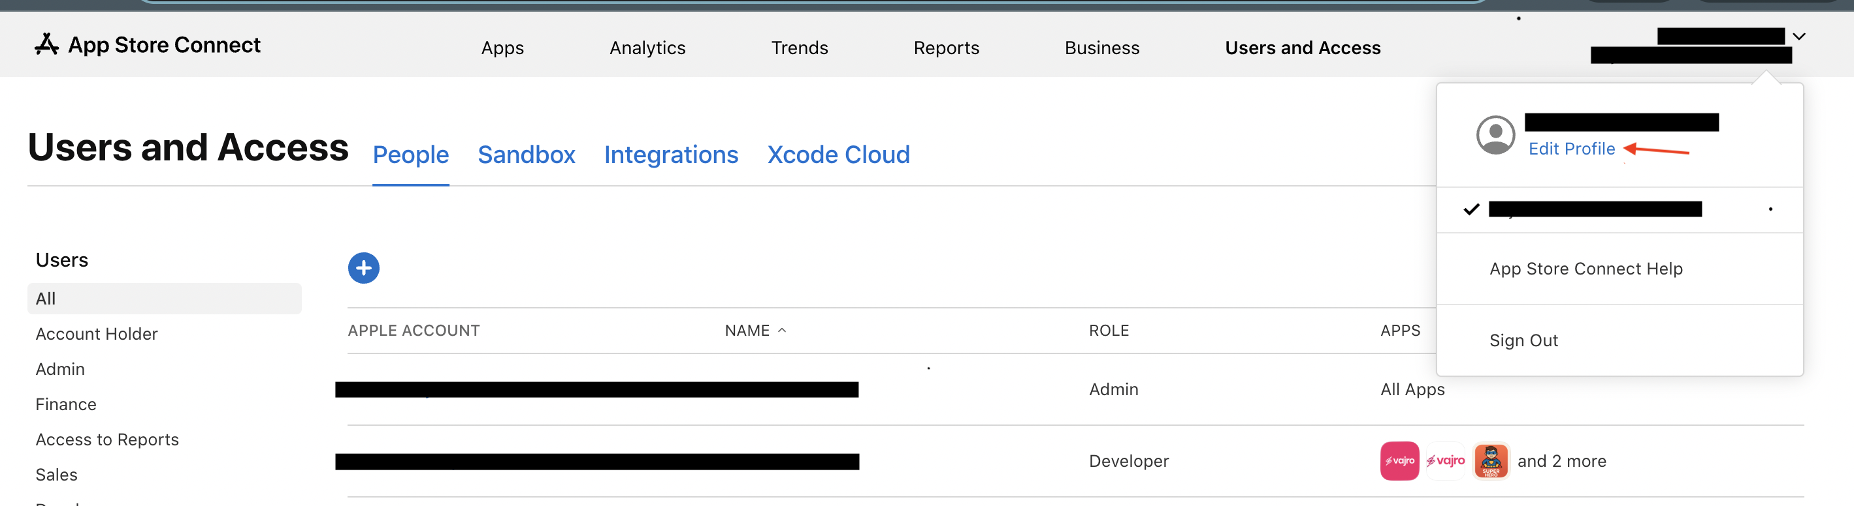The height and width of the screenshot is (506, 1854).
Task: Click Sign Out in account menu
Action: pyautogui.click(x=1523, y=340)
